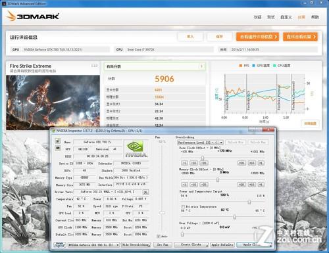
Task: Click the Over Voltage slider handle
Action: pos(182,234)
